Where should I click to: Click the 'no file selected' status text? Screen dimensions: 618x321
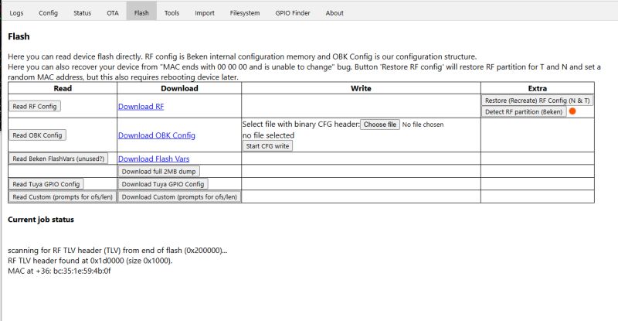268,135
